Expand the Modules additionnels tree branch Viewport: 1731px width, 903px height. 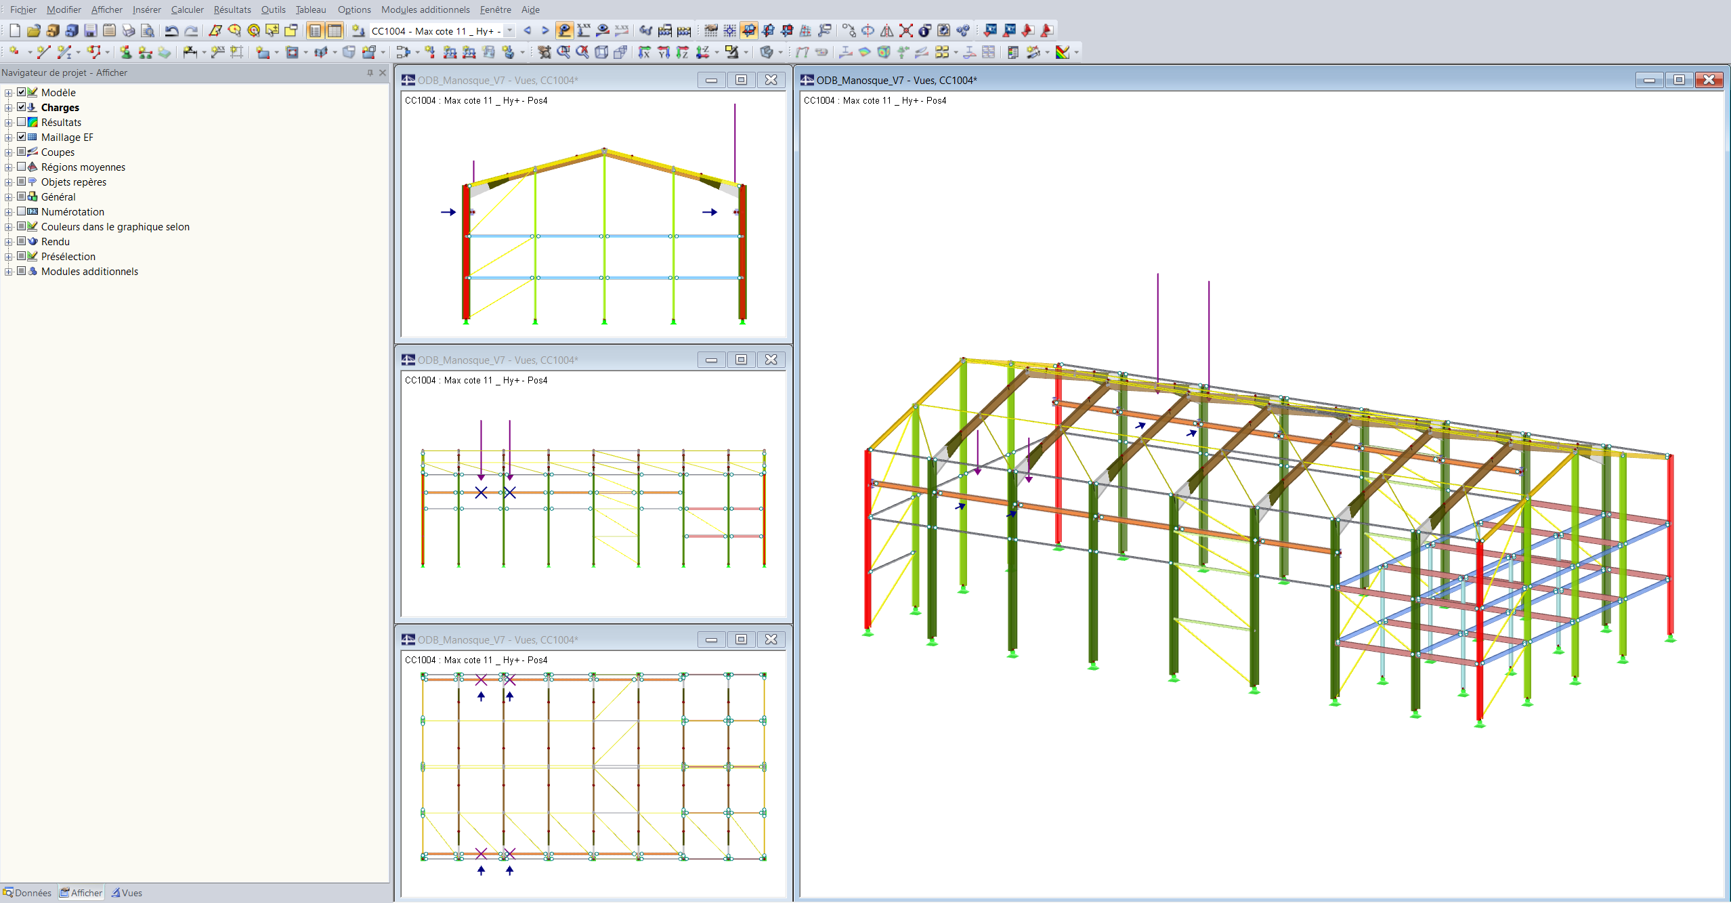coord(7,271)
